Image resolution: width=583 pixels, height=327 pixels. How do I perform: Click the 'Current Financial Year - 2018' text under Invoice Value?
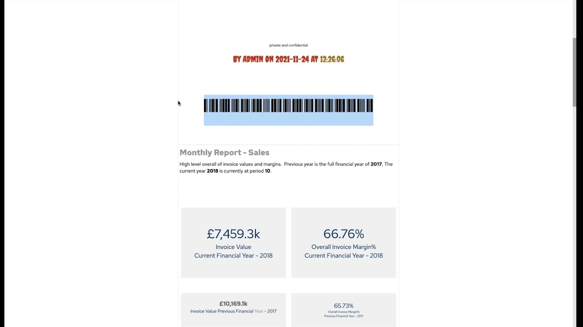pos(233,256)
